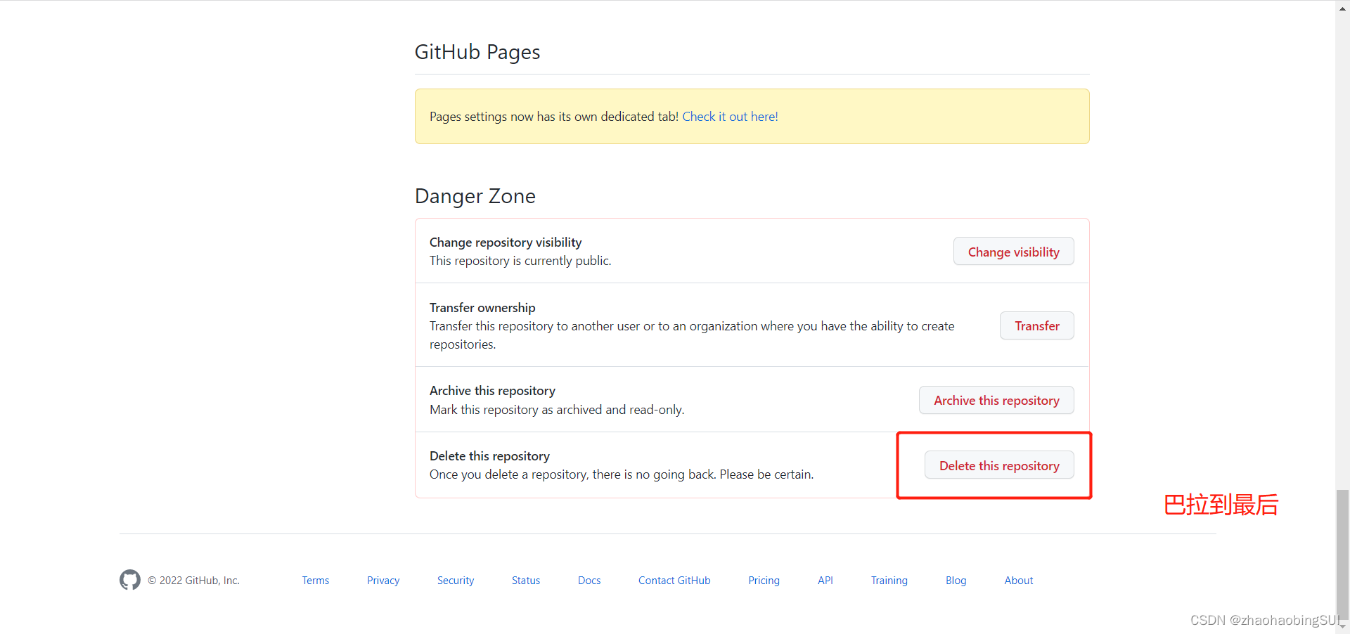Open the Pricing footer link
1350x634 pixels.
tap(764, 581)
